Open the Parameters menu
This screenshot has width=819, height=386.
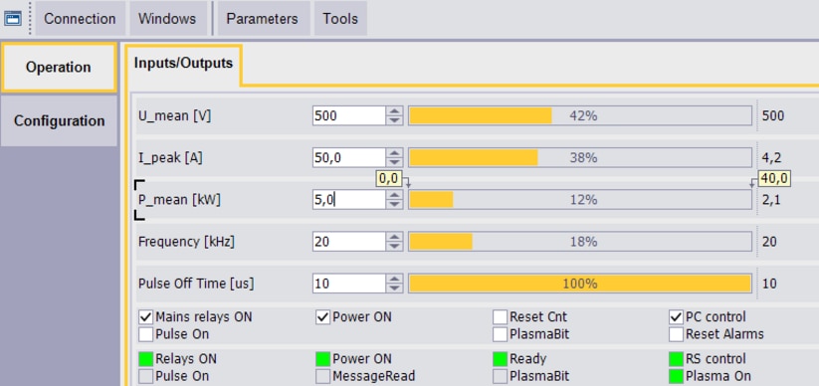pos(262,19)
